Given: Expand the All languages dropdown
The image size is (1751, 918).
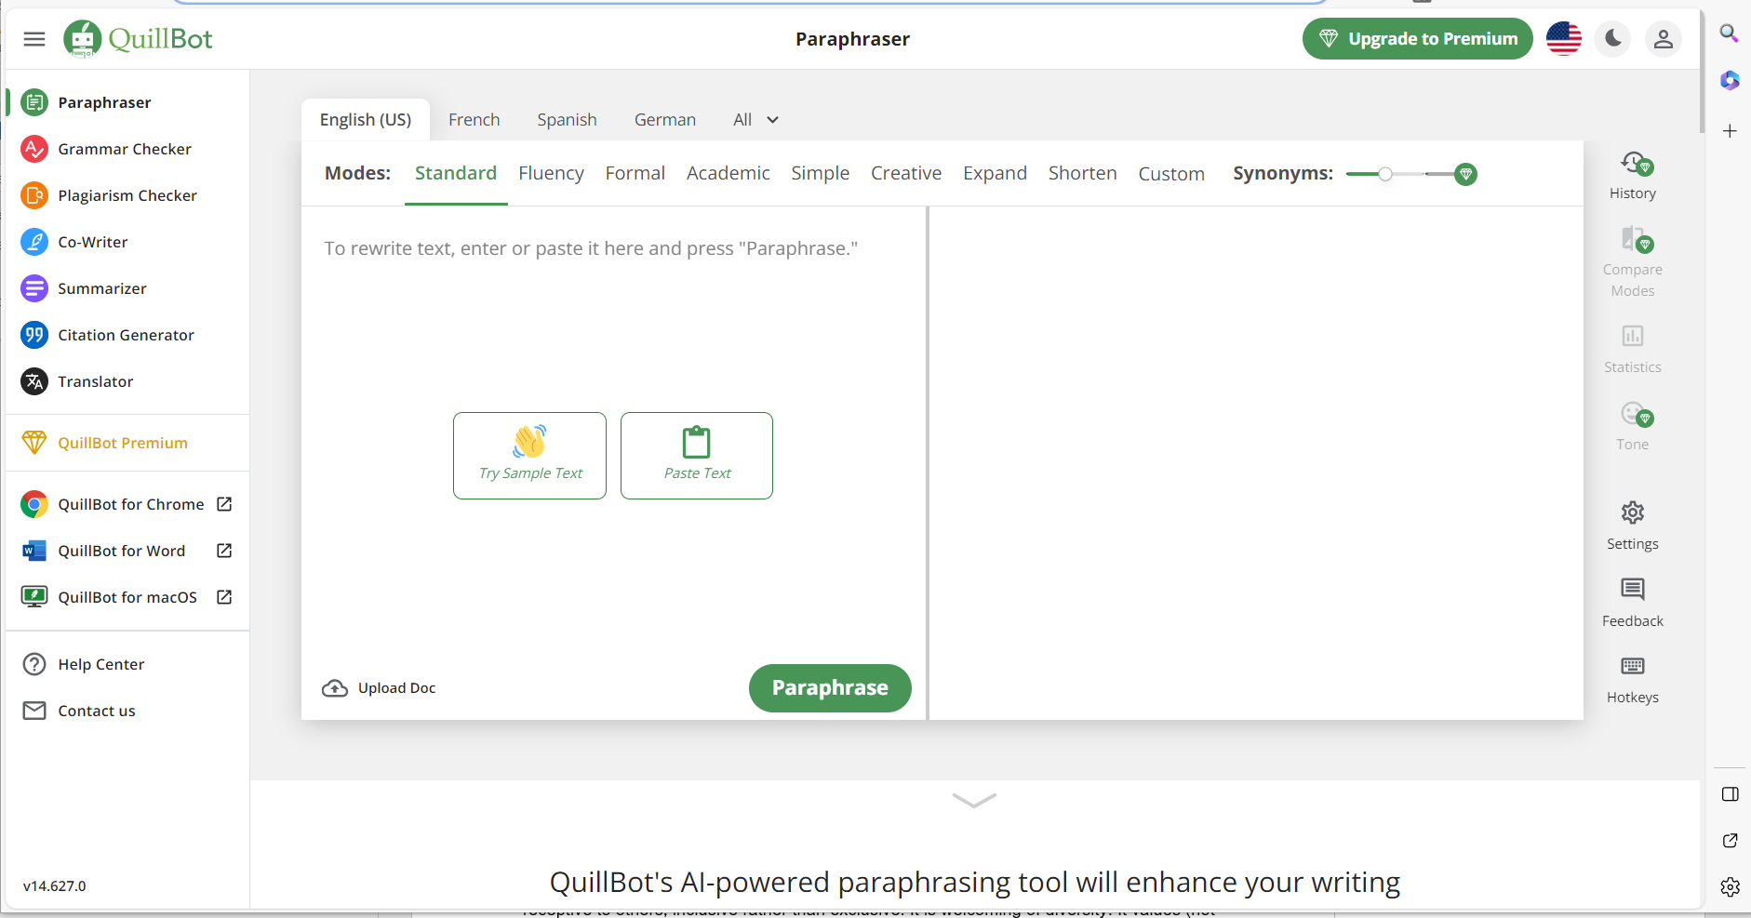Looking at the screenshot, I should point(755,120).
